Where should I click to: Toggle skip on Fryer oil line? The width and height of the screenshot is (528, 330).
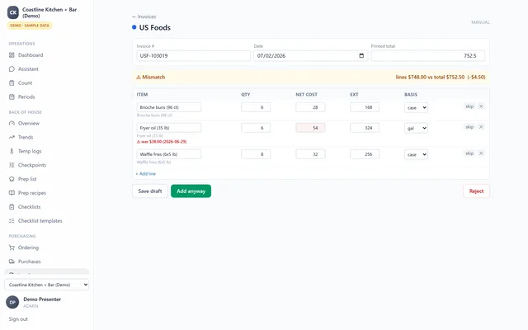[469, 127]
